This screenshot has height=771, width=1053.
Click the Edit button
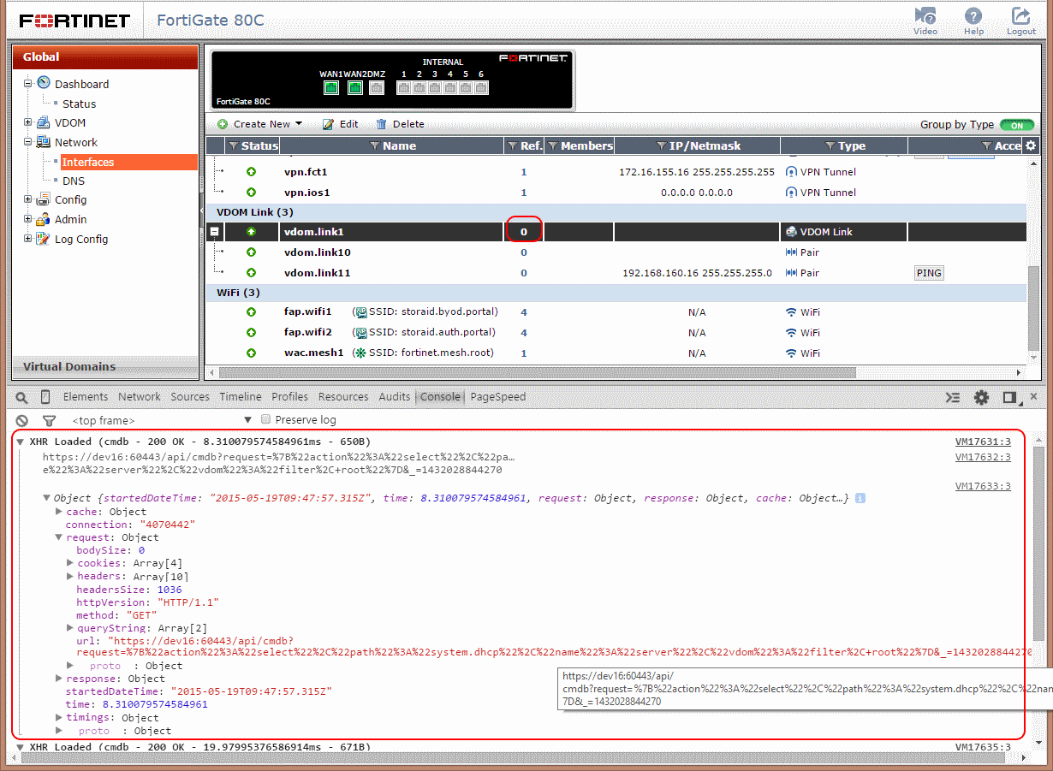click(341, 124)
